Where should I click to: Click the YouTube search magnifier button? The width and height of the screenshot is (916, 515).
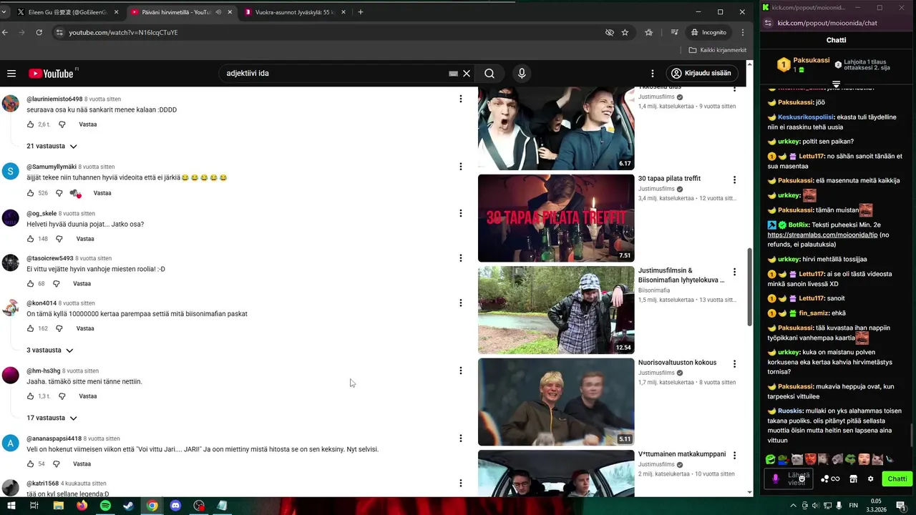(x=489, y=73)
